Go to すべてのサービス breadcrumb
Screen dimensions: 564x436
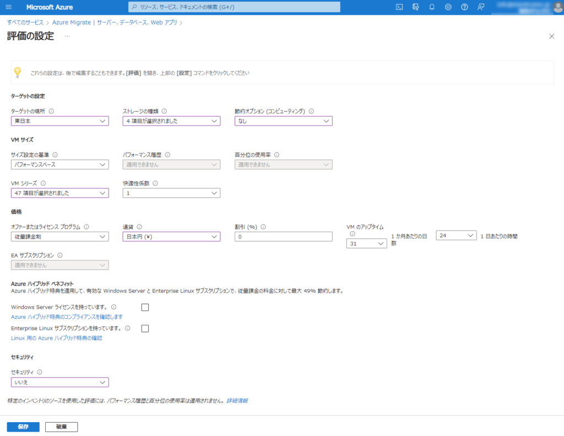pos(25,22)
